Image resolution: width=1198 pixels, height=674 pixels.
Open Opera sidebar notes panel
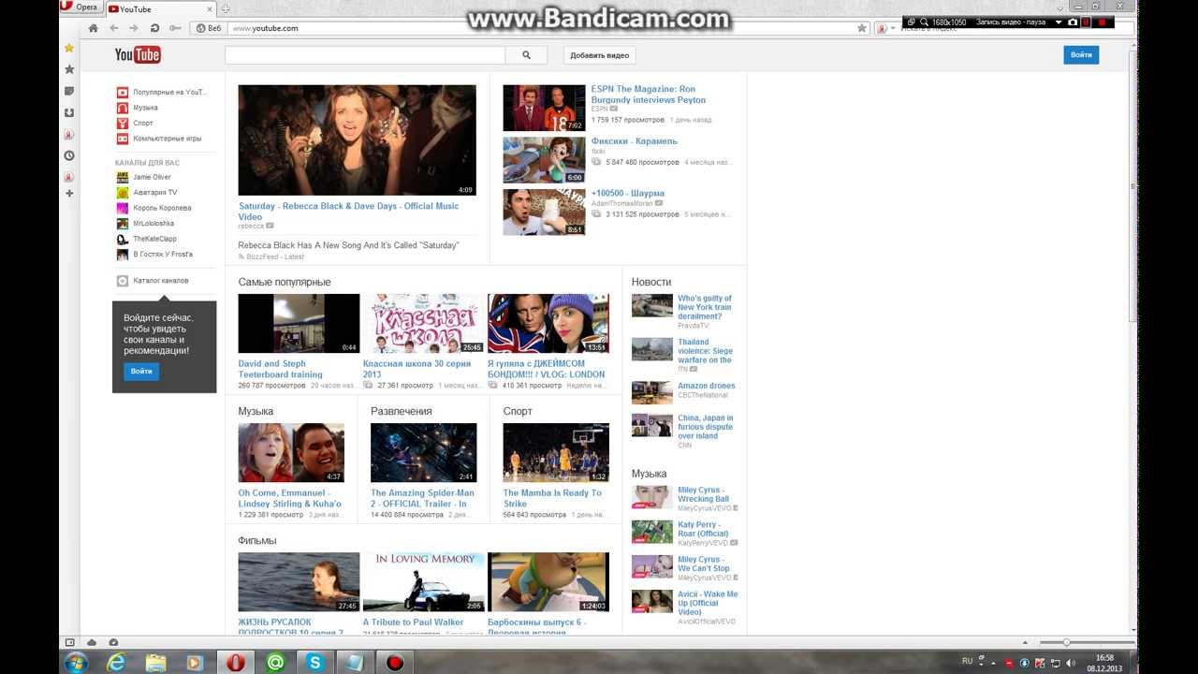(69, 91)
